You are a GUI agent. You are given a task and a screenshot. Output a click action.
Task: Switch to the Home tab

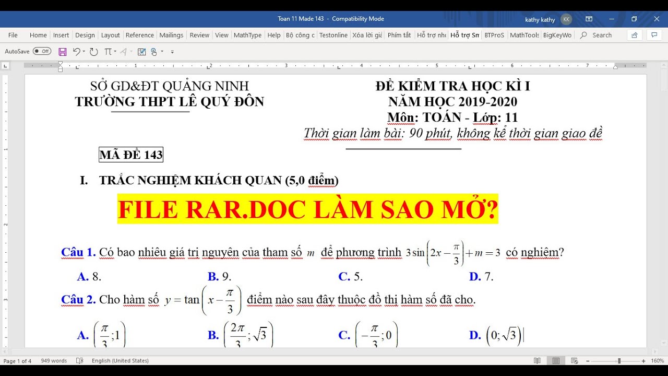38,35
